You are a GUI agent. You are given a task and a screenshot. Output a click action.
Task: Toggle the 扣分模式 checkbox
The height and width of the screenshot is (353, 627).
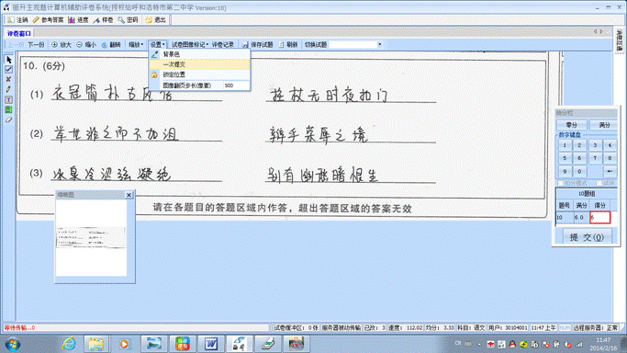click(x=561, y=183)
